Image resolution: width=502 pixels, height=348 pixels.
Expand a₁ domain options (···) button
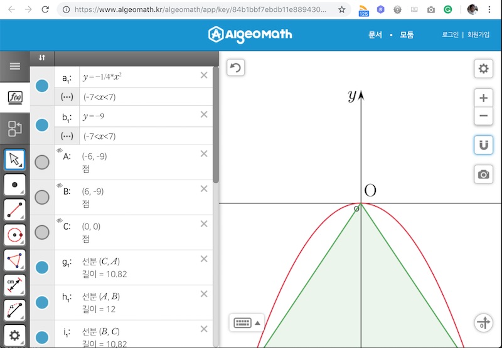[67, 97]
